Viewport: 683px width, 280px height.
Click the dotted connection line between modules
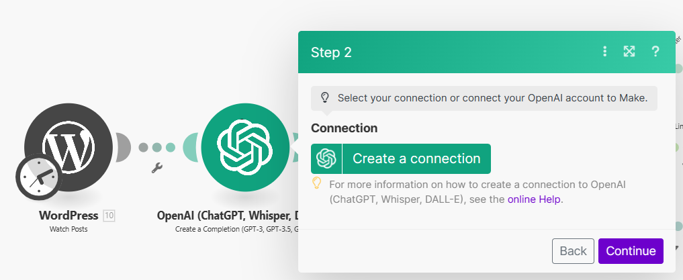156,147
